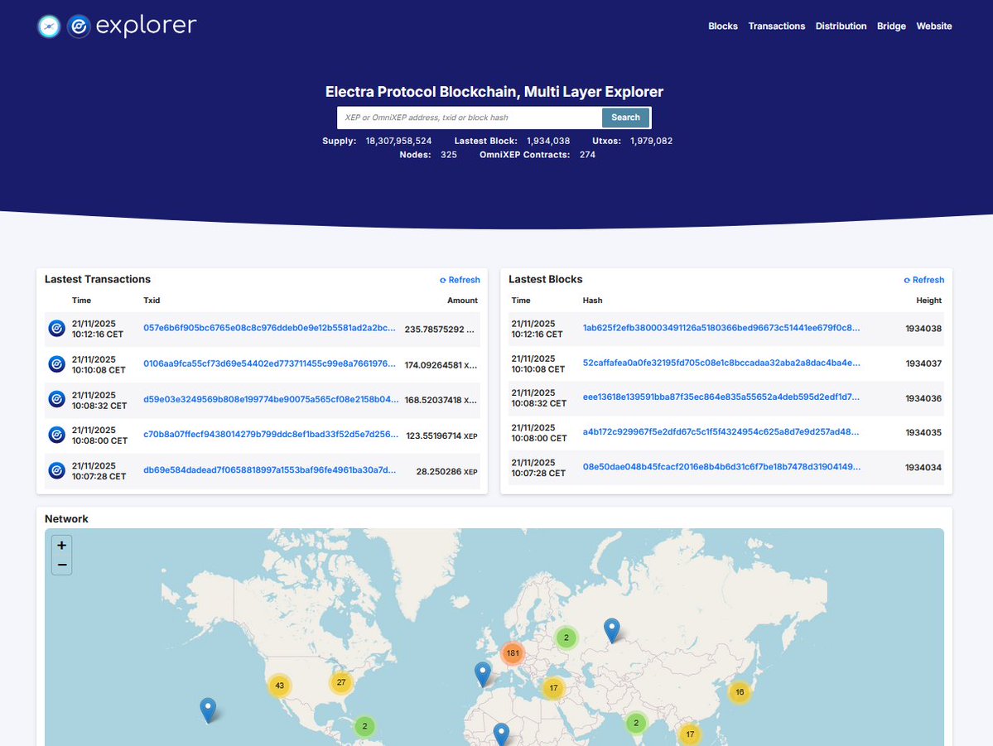Open transaction c70b8a07ffecf9438014...
Image resolution: width=993 pixels, height=746 pixels.
click(x=271, y=435)
